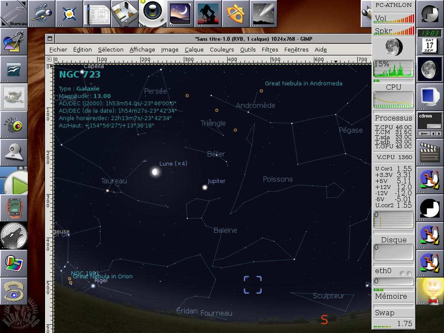Open the Aide menu
Screen dimensions: 444x333
coord(320,49)
